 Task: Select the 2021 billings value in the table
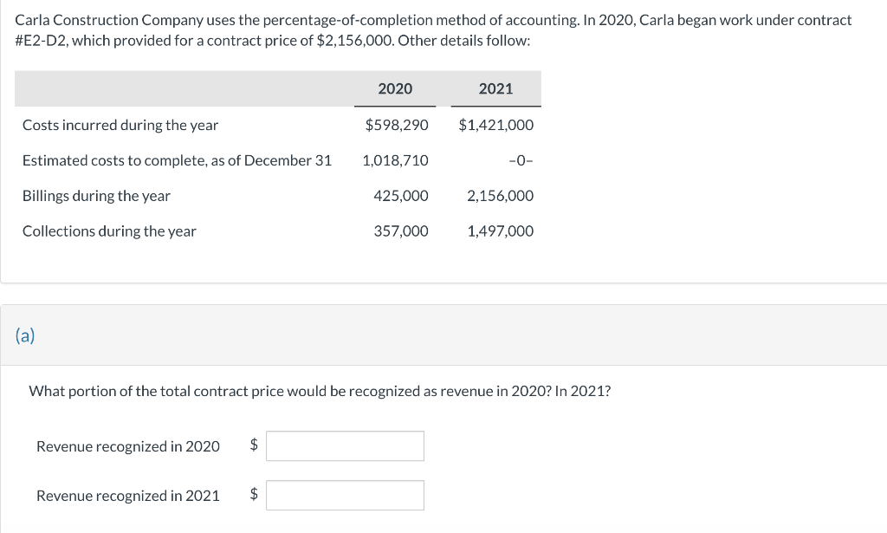[x=500, y=196]
